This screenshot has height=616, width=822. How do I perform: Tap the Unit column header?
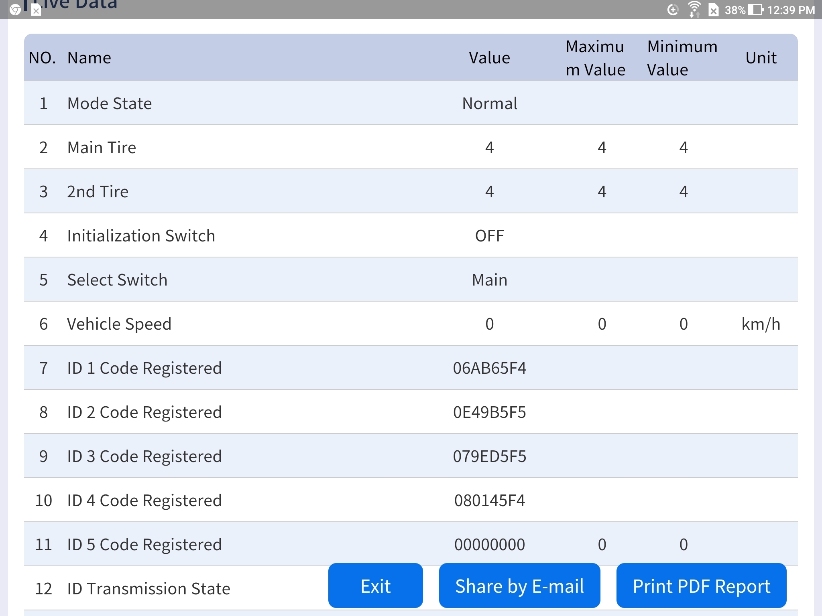point(761,58)
